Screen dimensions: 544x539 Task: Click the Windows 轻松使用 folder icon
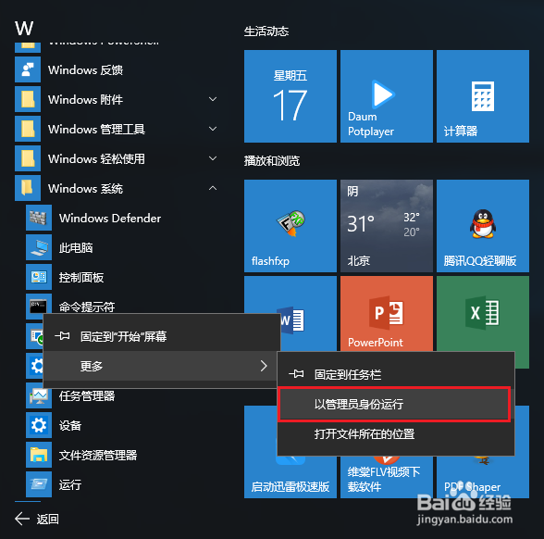[28, 158]
